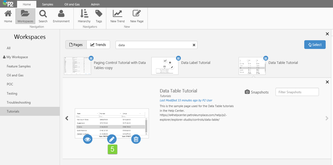
Task: Open the Search navigation tool
Action: point(43,16)
